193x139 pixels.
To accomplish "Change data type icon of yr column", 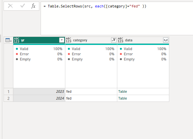I will 17,40.
